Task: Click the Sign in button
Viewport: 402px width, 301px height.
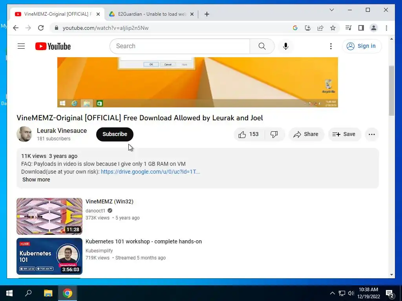Action: tap(362, 46)
